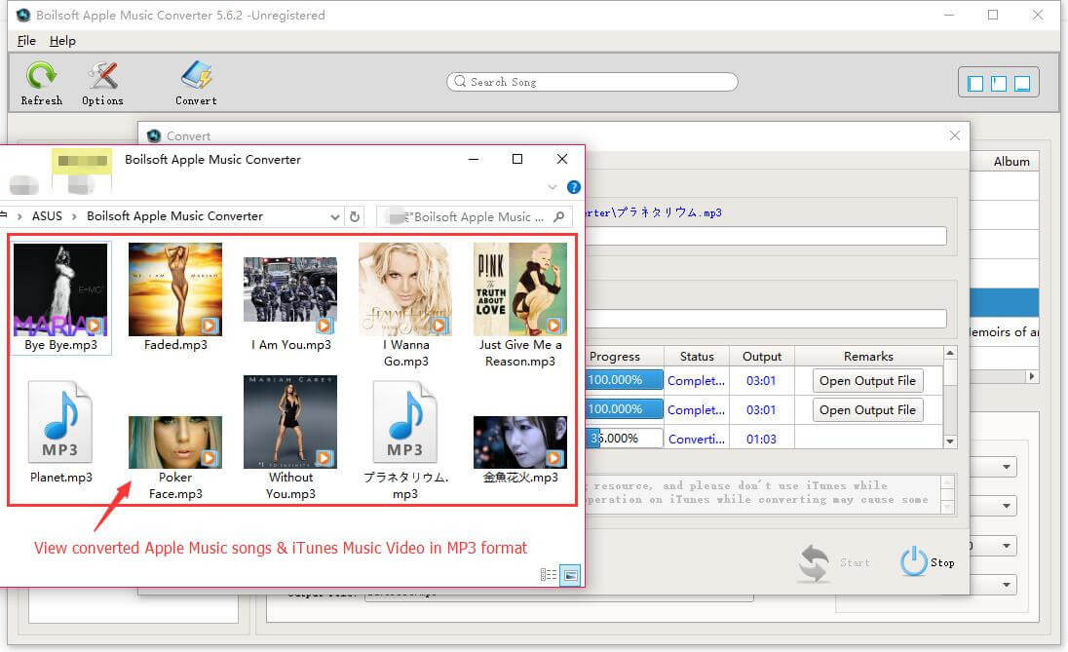Click the Stop power icon
The image size is (1068, 652).
tap(914, 561)
